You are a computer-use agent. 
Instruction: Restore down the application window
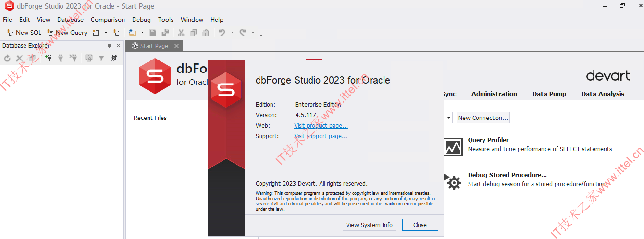click(622, 6)
